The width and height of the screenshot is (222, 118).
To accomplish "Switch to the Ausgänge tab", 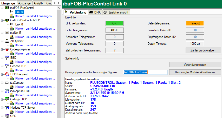I will [x=25, y=3].
